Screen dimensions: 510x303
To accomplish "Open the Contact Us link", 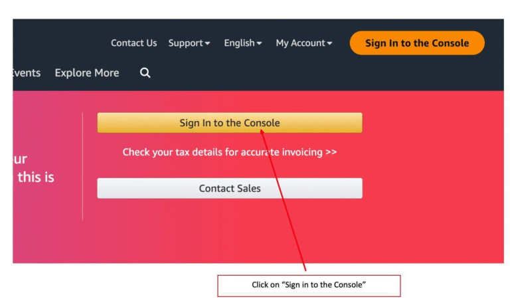I will (x=133, y=43).
